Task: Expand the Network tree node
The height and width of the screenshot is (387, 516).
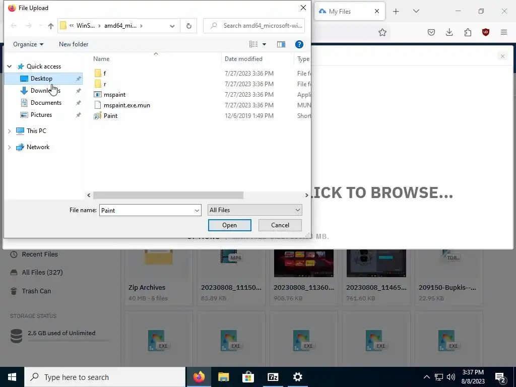Action: click(10, 147)
